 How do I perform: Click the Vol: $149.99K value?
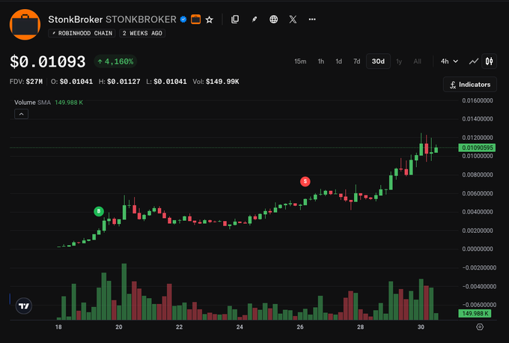[x=216, y=82]
